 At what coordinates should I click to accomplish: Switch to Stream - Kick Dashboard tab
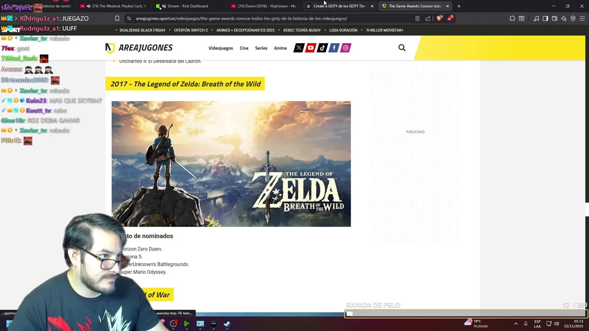pos(188,6)
